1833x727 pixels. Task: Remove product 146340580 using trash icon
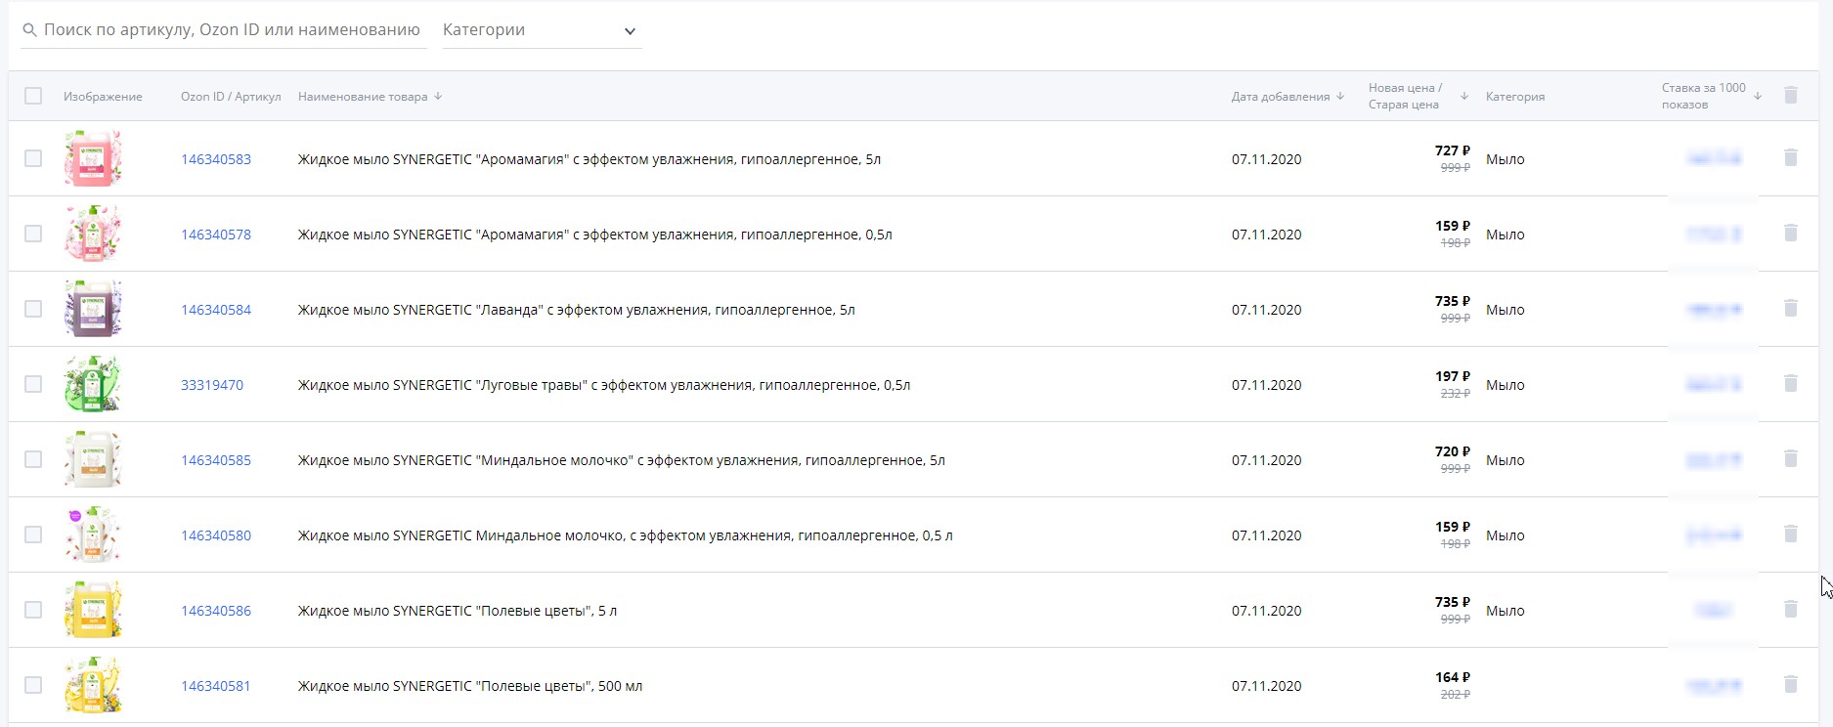[x=1791, y=534]
